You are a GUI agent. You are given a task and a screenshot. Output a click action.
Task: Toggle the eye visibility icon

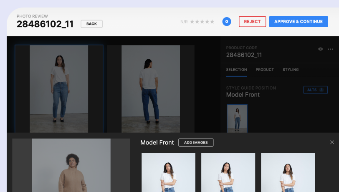320,49
